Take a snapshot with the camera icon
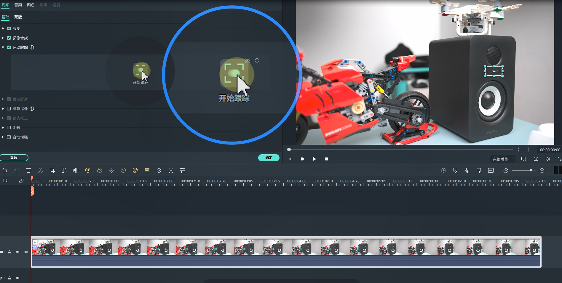 (536, 159)
